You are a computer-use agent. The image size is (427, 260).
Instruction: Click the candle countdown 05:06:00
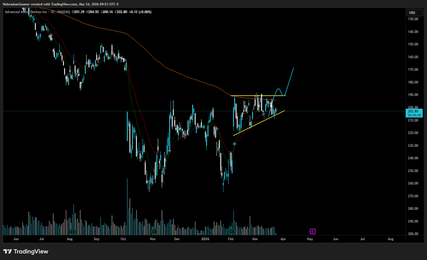415,115
